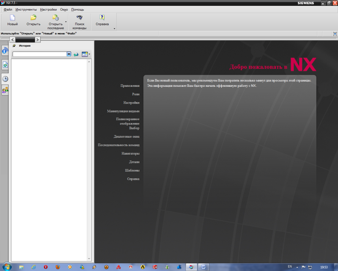The width and height of the screenshot is (338, 271).
Task: Open the Справка link in welcome list
Action: coord(133,179)
